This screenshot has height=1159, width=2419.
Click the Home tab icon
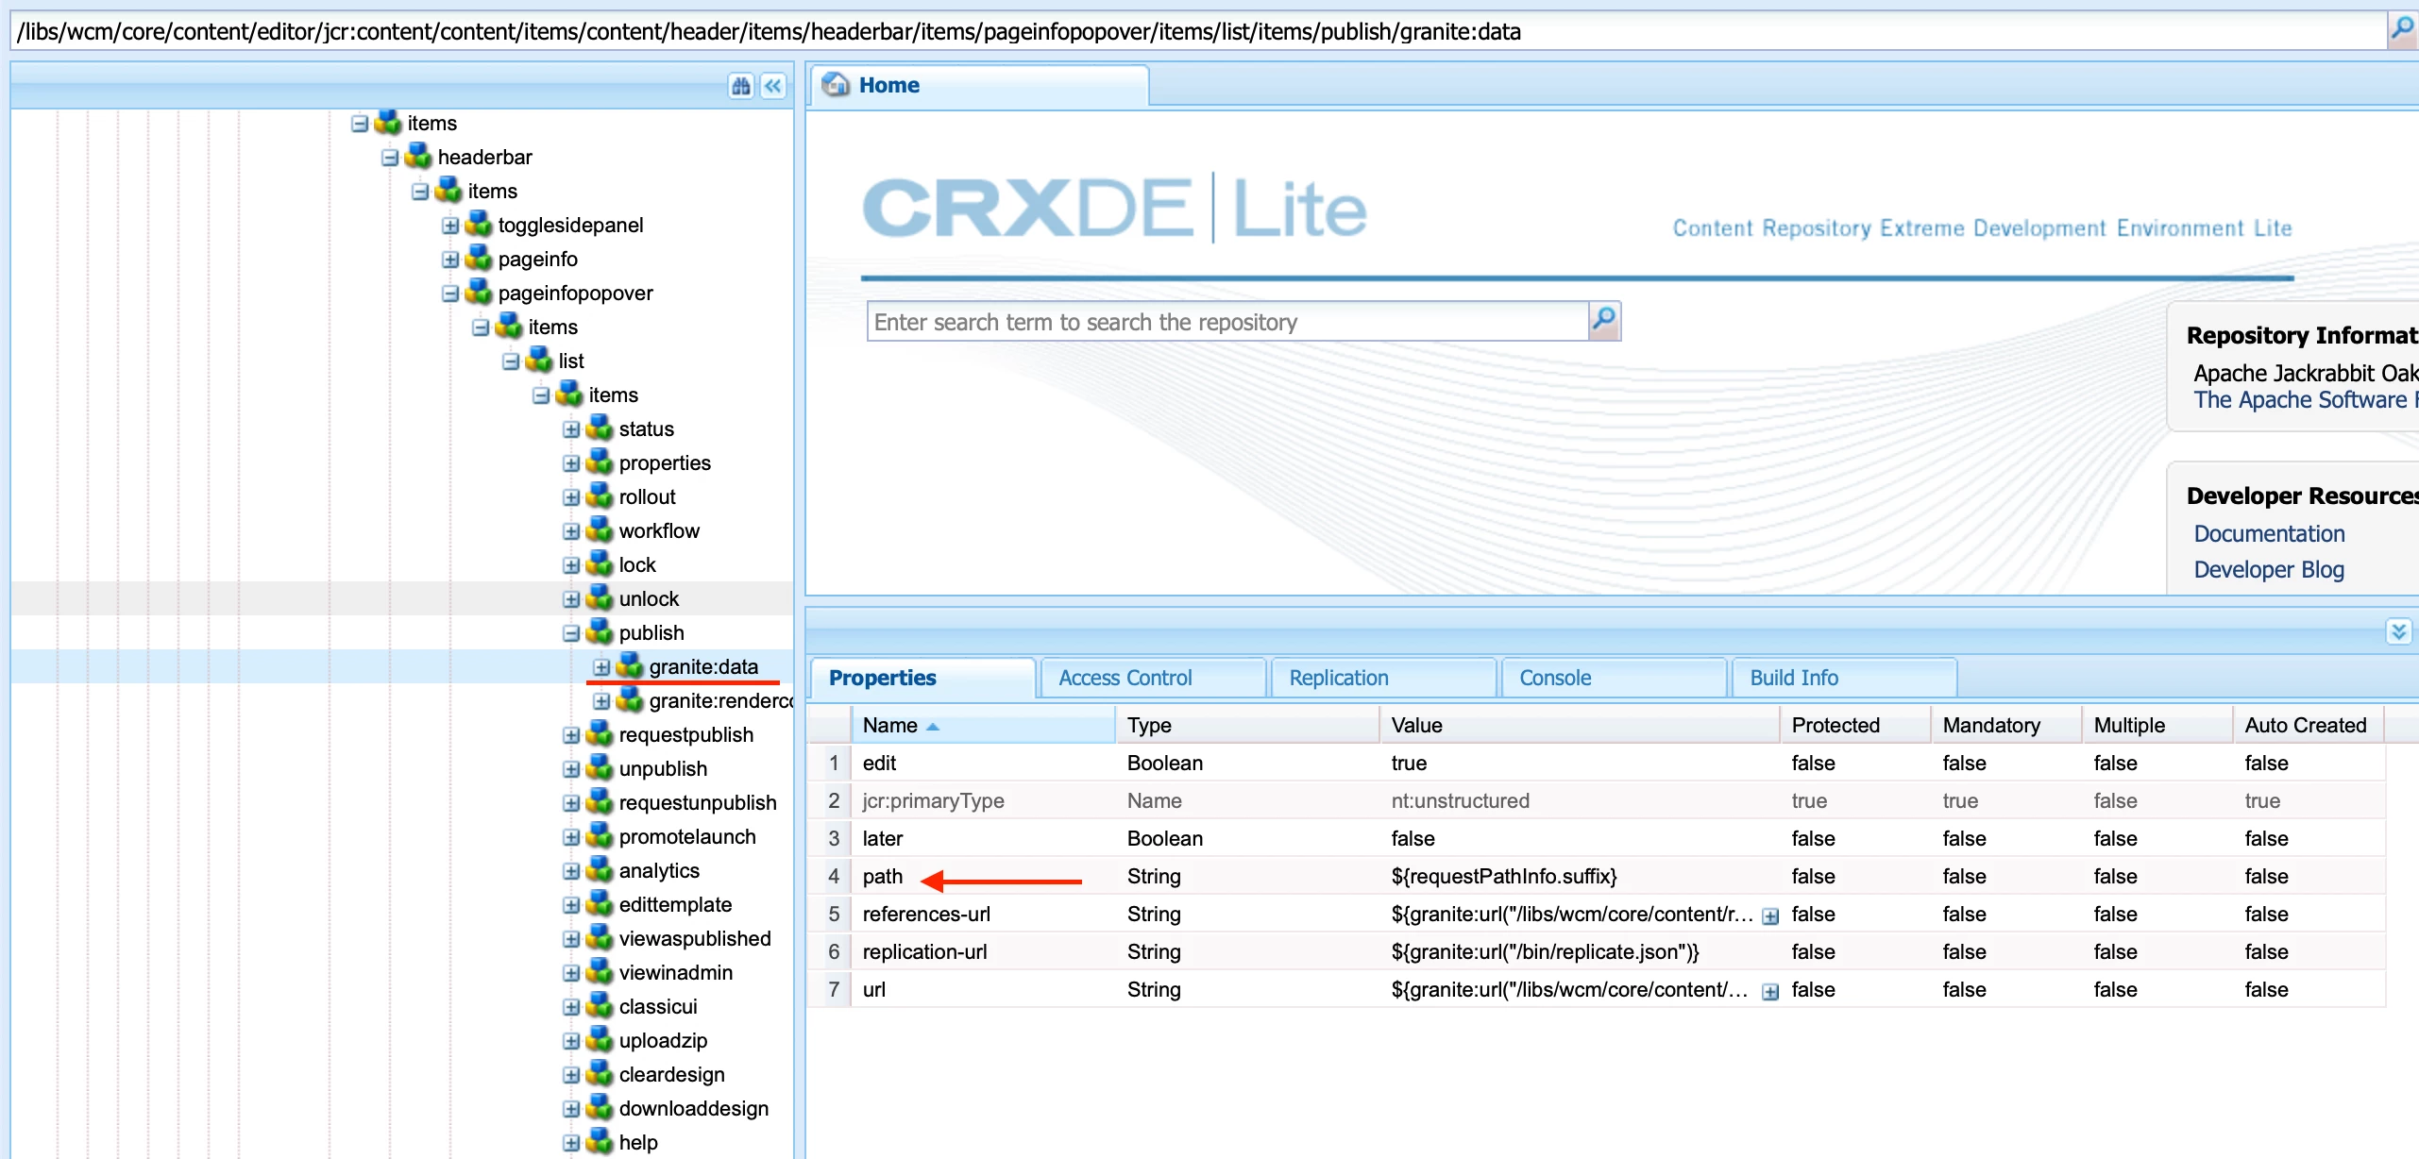pyautogui.click(x=836, y=85)
